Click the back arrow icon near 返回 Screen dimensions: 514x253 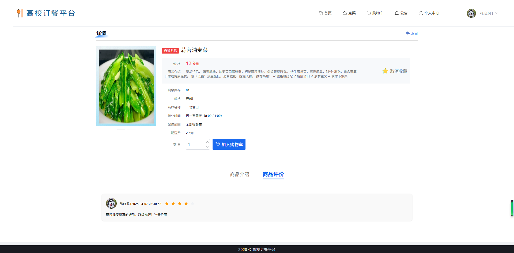click(x=407, y=33)
